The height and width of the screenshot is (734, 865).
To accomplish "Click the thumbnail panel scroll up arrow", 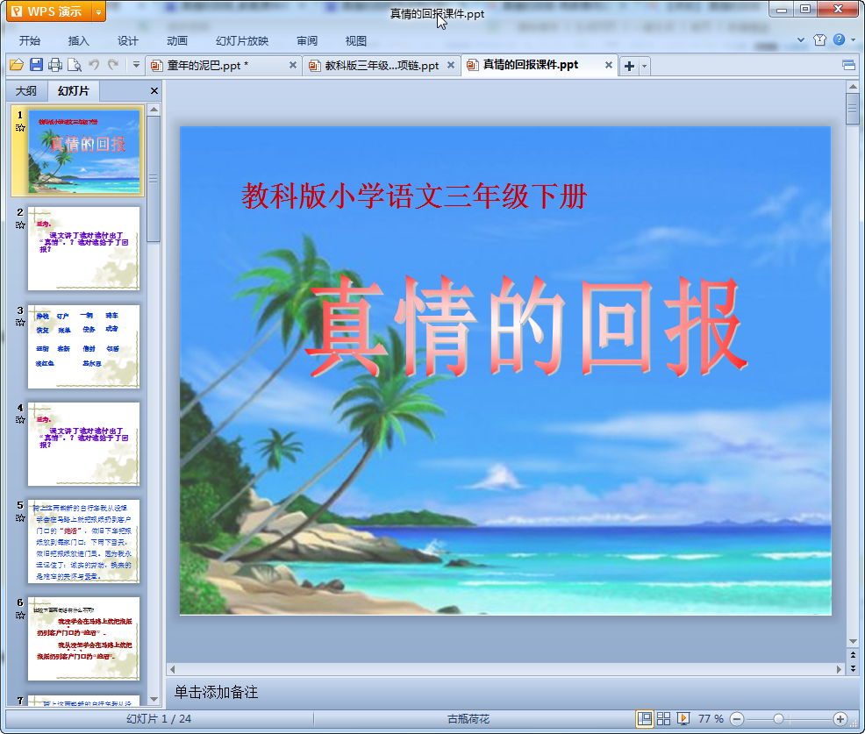I will (154, 110).
